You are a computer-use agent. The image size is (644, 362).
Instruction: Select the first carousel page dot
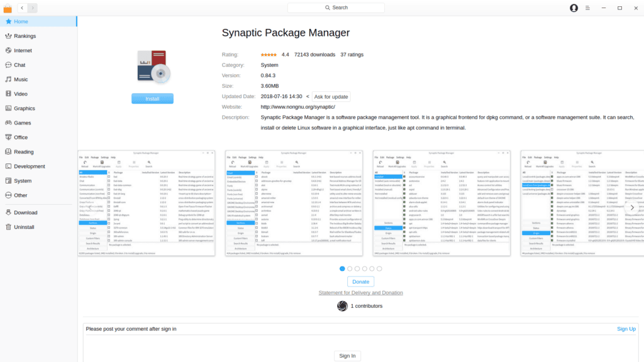(x=342, y=269)
